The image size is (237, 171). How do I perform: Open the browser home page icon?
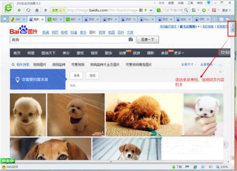[37, 10]
